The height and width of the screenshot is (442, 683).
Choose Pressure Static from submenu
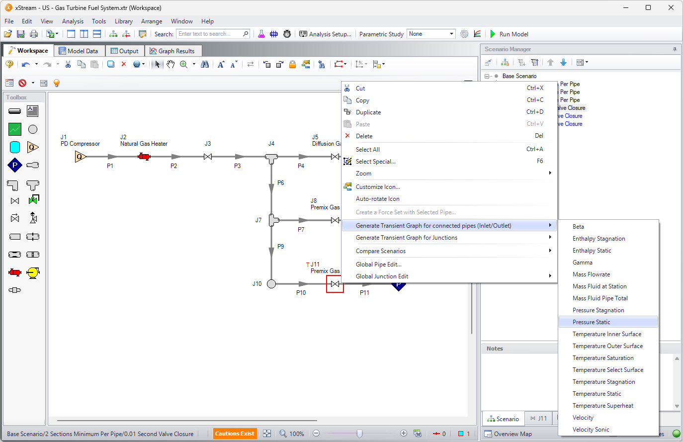(x=608, y=322)
